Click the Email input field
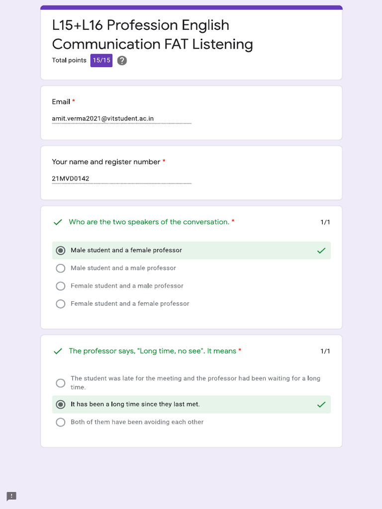 pyautogui.click(x=121, y=119)
